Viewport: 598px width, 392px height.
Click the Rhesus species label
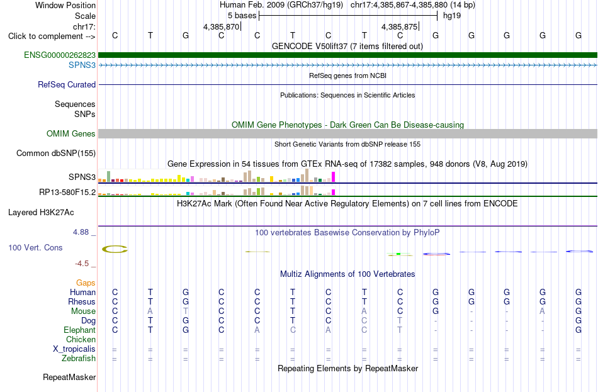click(82, 301)
